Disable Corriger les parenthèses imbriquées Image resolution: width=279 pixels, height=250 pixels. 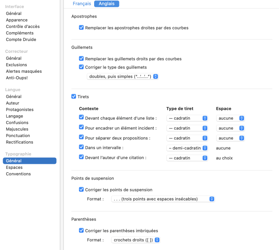(x=81, y=230)
